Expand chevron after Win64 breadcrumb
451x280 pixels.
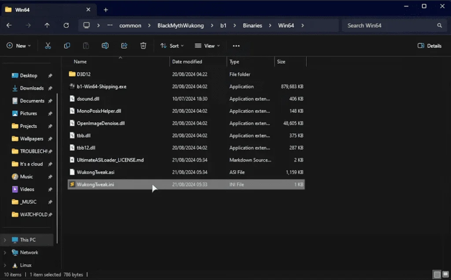pyautogui.click(x=303, y=25)
